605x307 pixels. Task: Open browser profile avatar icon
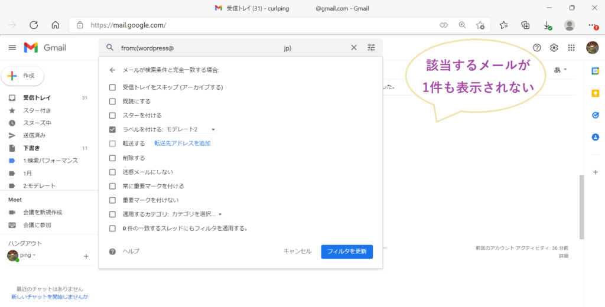pyautogui.click(x=569, y=25)
